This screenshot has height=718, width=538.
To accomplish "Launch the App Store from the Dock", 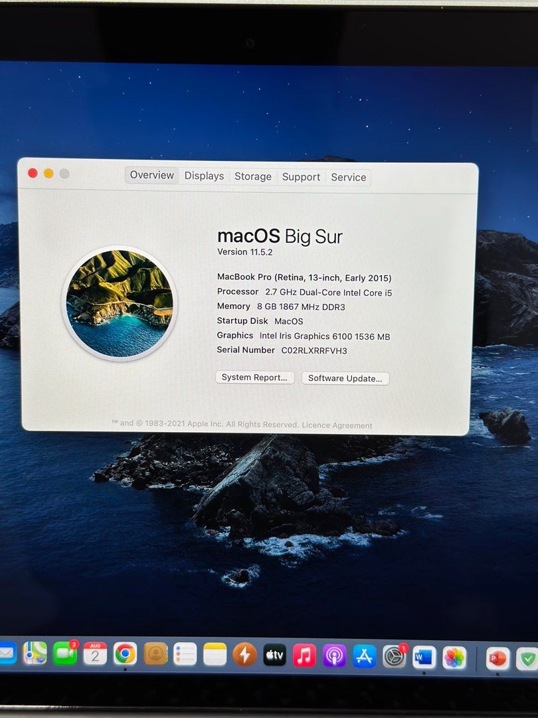I will pos(365,657).
